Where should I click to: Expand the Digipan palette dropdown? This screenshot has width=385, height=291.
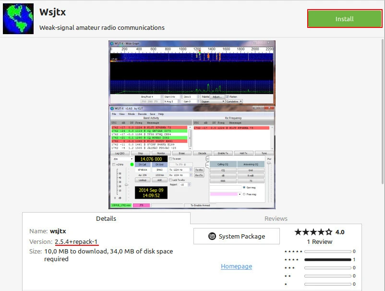coord(214,101)
